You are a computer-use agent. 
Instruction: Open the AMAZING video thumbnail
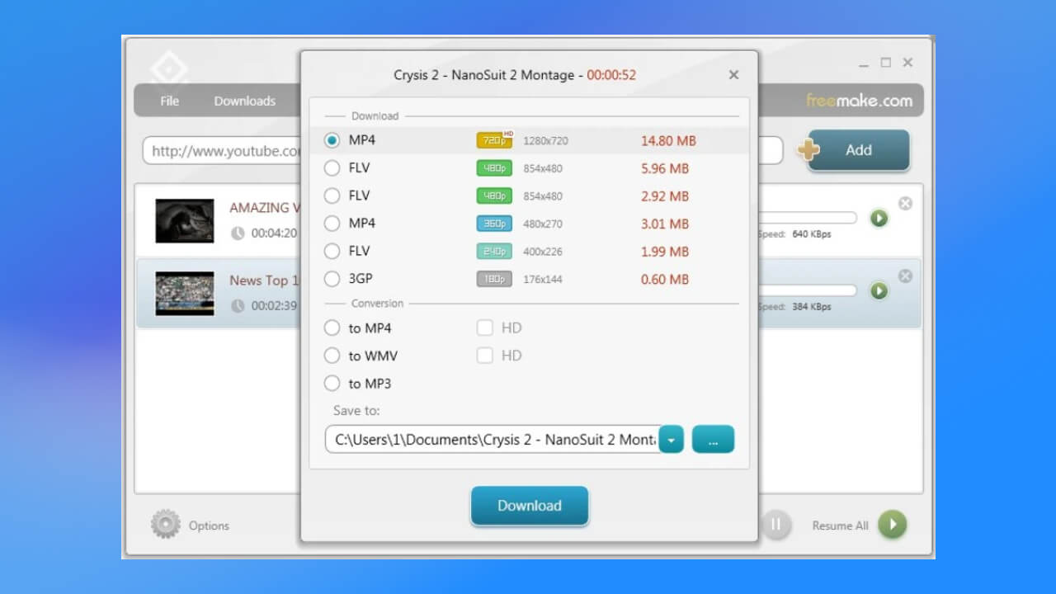point(185,220)
